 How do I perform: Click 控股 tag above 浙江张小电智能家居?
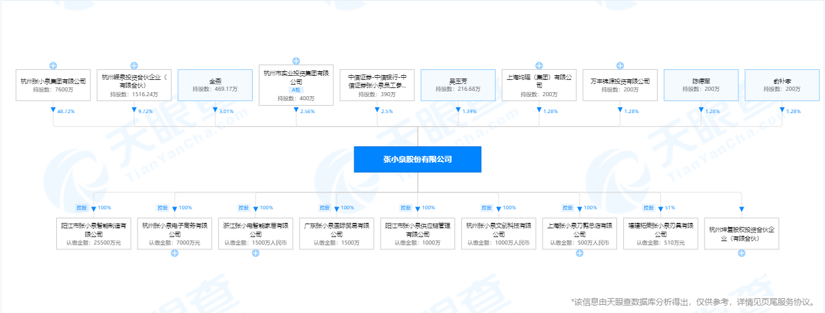[x=244, y=207]
